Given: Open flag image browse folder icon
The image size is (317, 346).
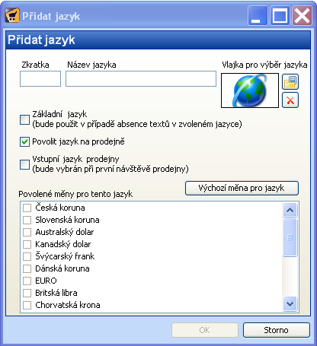Looking at the screenshot, I should pos(290,81).
